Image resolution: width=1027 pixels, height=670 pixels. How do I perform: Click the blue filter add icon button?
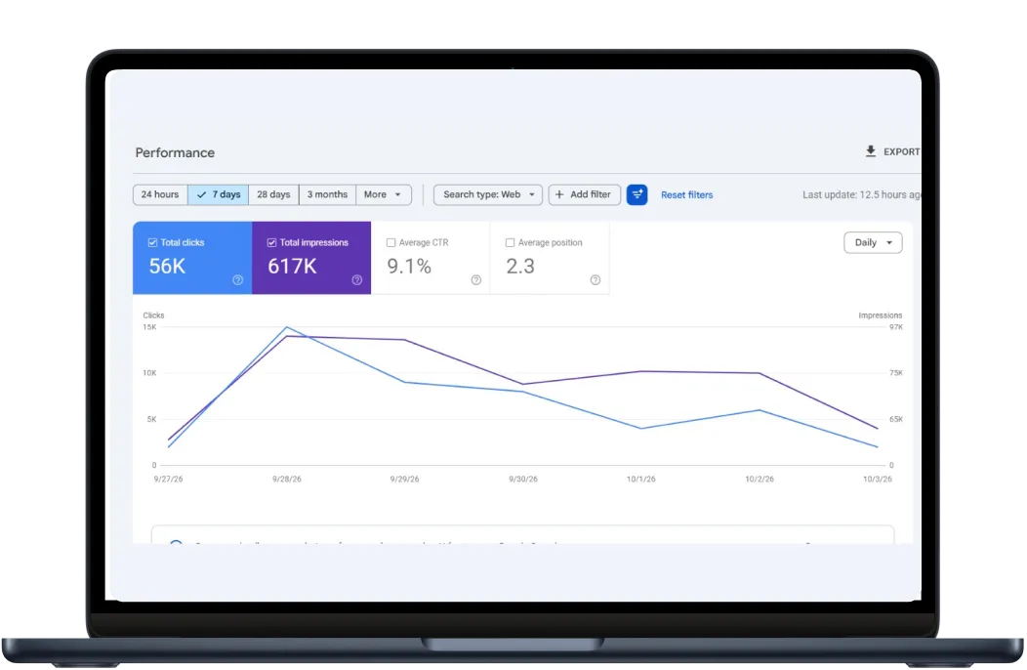(637, 194)
